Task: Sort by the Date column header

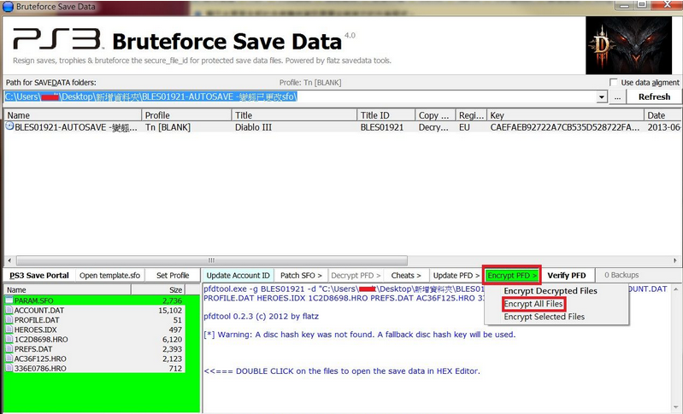Action: click(x=663, y=115)
